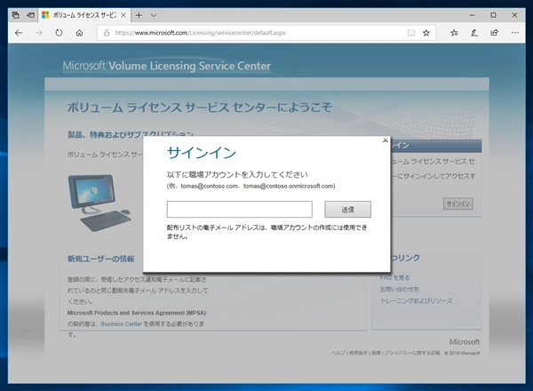Open the トレーニングおよびリソース link
This screenshot has width=533, height=391.
pyautogui.click(x=416, y=301)
